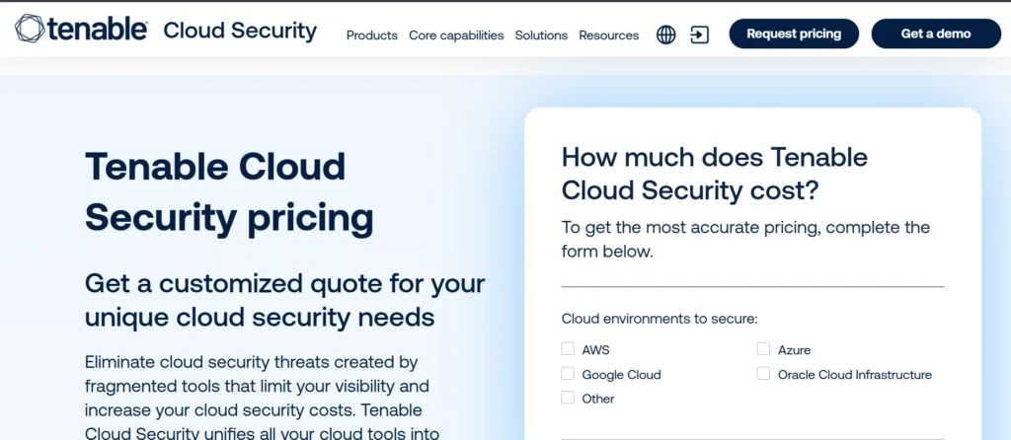The height and width of the screenshot is (440, 1011).
Task: Click the 'Eliminate cloud security threats' paragraph
Action: click(x=263, y=398)
